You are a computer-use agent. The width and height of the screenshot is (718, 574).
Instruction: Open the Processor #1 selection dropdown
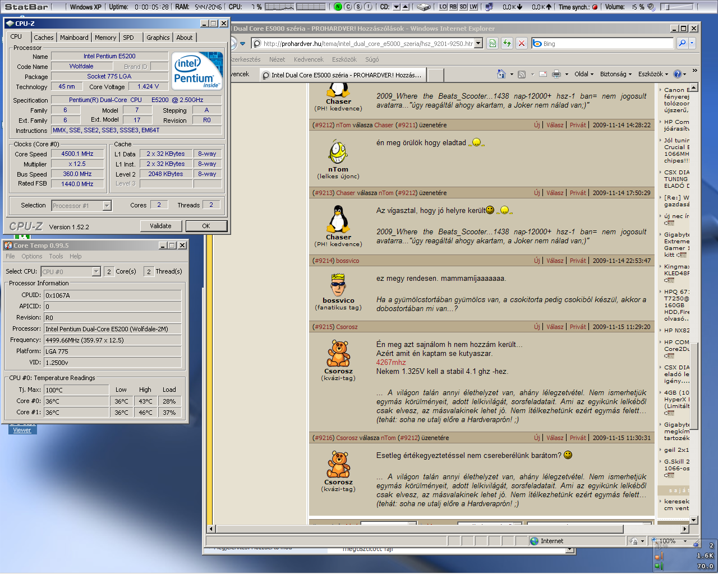click(x=82, y=206)
